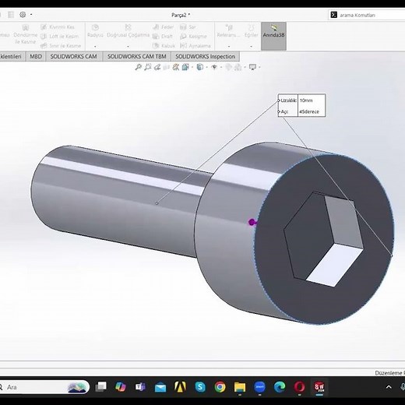Open Microsoft Teams from taskbar
The height and width of the screenshot is (405, 405).
coord(140,387)
